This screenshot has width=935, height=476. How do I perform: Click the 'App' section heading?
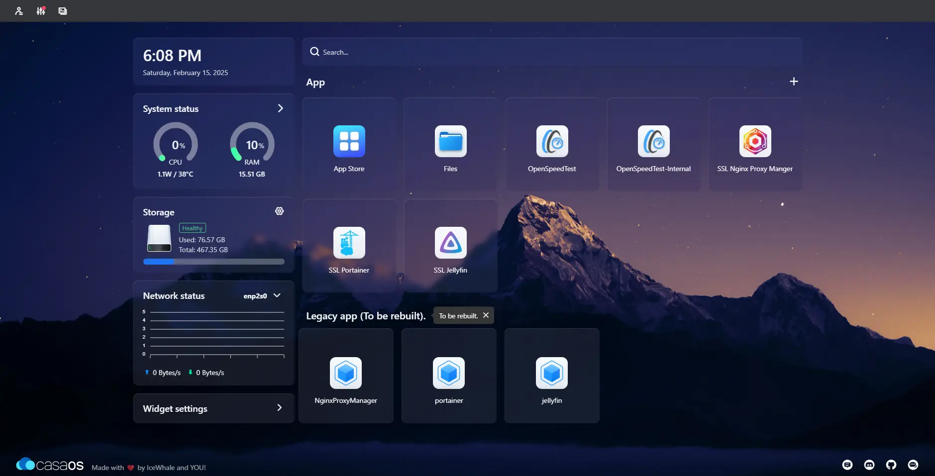pyautogui.click(x=315, y=83)
